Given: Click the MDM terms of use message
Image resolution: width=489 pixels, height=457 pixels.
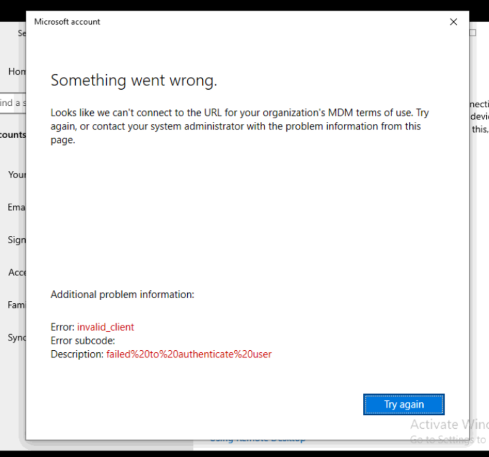Looking at the screenshot, I should click(x=239, y=126).
